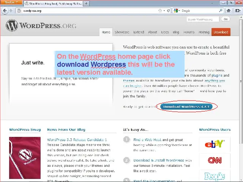Image resolution: width=243 pixels, height=182 pixels.
Task: Click the Download WordPress 3.2.1 button
Action: coord(186,107)
